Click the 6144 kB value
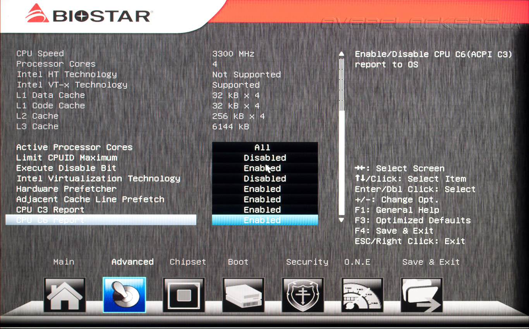Screen dimensions: 529x329 tap(230, 127)
